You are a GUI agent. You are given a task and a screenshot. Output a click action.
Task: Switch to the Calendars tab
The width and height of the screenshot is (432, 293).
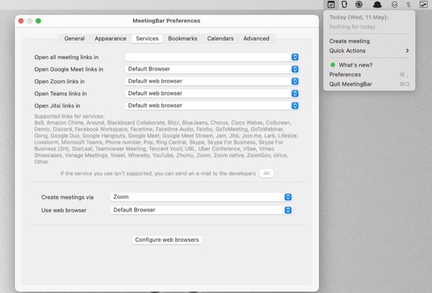pyautogui.click(x=221, y=39)
